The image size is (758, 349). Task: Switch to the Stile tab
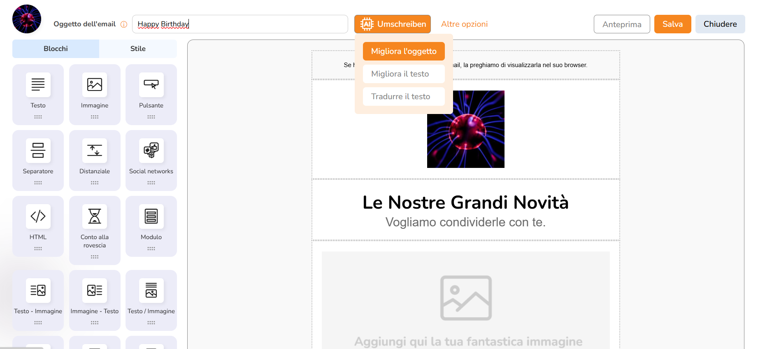(138, 49)
